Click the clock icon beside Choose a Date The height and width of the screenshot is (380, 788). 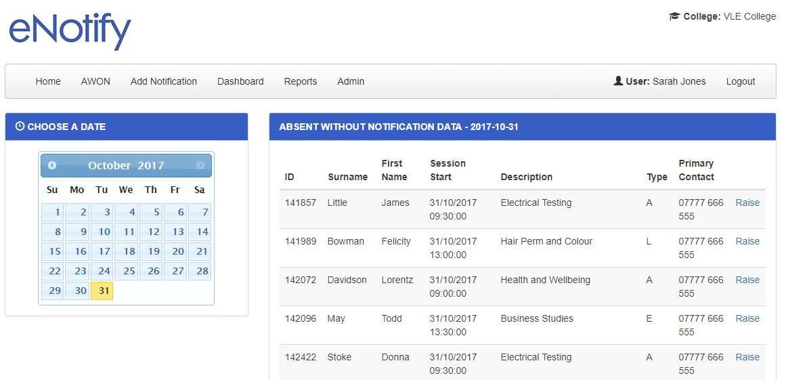point(20,126)
